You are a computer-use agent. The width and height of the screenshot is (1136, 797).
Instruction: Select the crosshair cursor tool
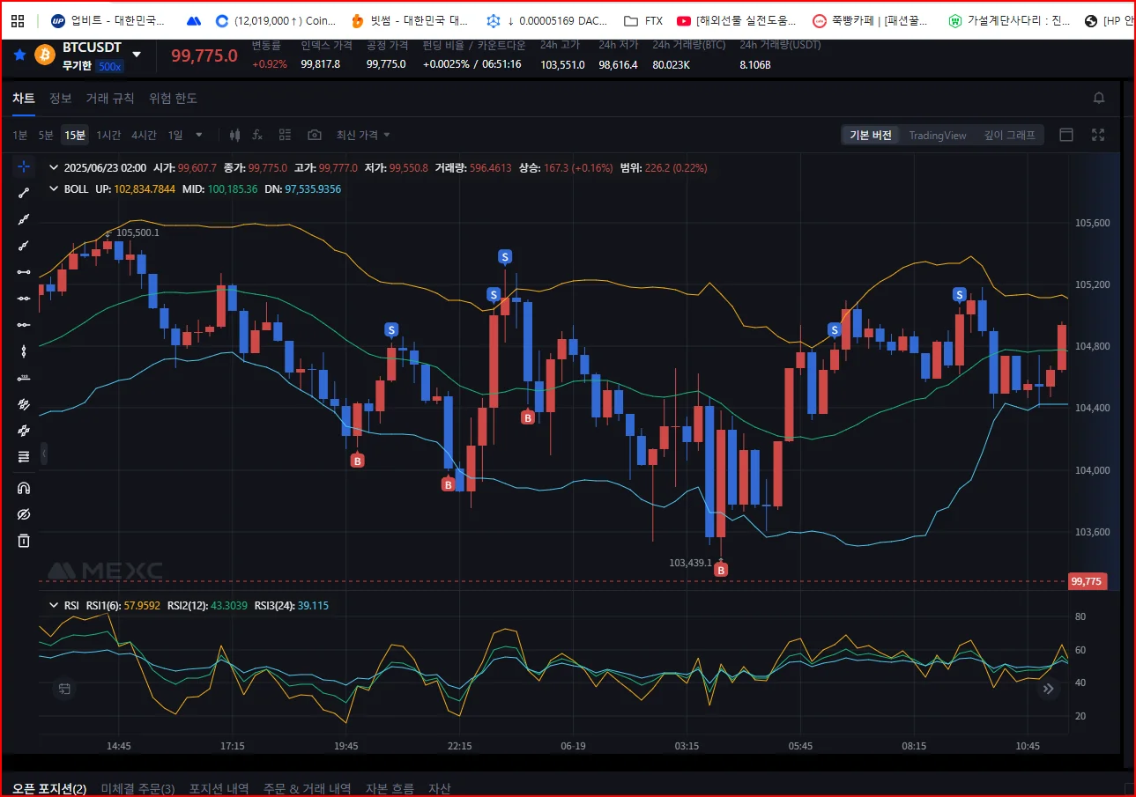[x=24, y=166]
